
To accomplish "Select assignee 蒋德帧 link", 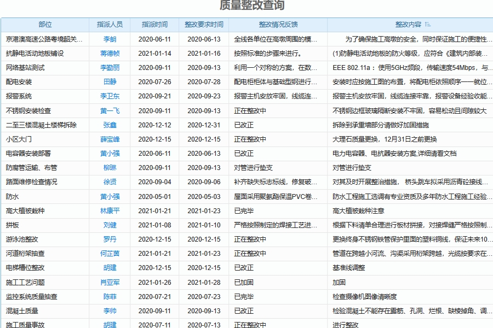I will point(109,53).
